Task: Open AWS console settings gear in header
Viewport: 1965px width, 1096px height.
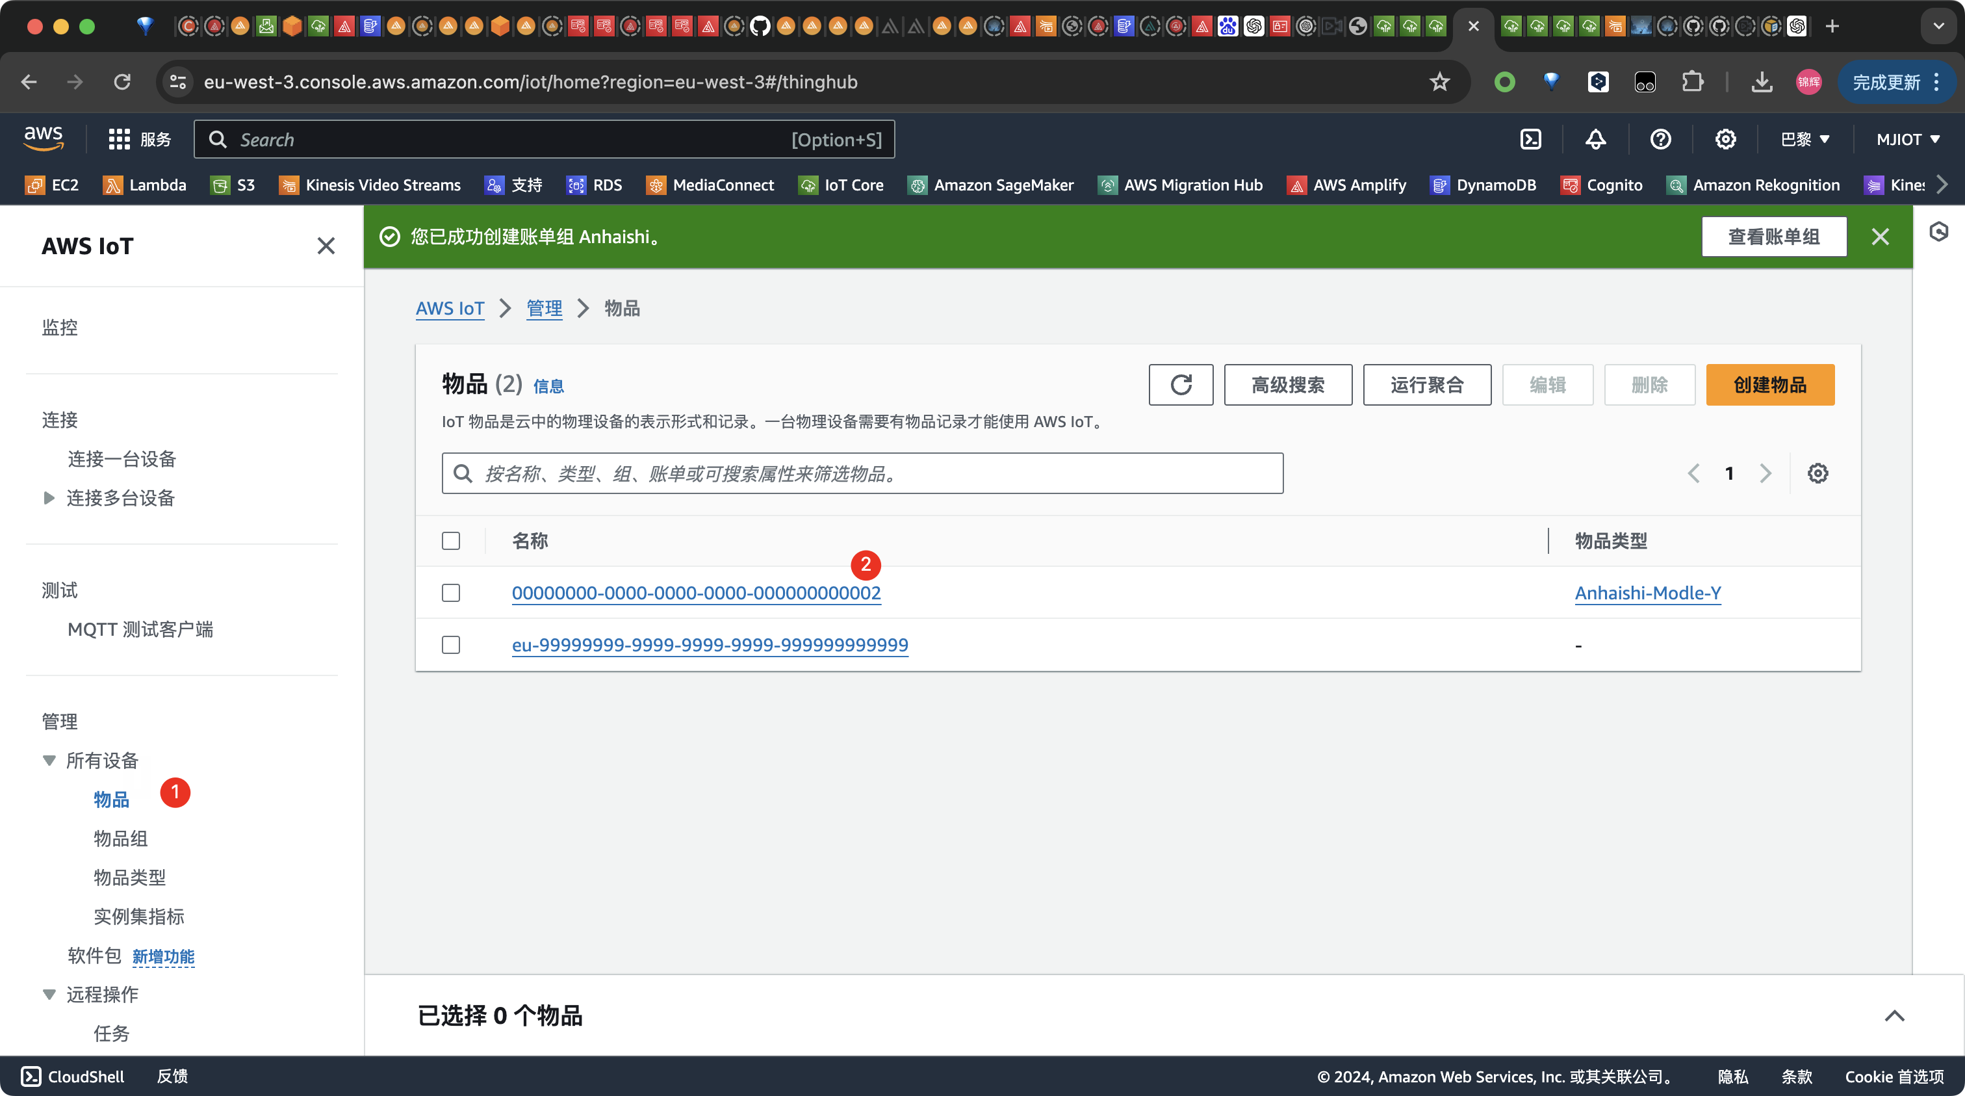Action: coord(1725,139)
